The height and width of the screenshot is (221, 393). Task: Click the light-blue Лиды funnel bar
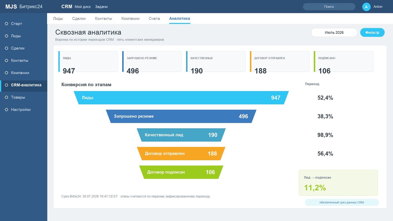coord(181,98)
